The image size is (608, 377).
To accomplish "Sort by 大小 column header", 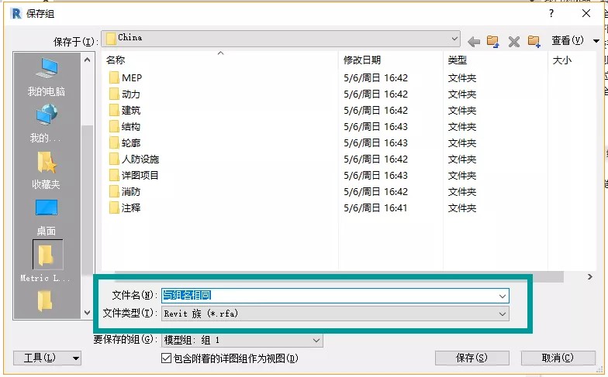I will (x=561, y=60).
